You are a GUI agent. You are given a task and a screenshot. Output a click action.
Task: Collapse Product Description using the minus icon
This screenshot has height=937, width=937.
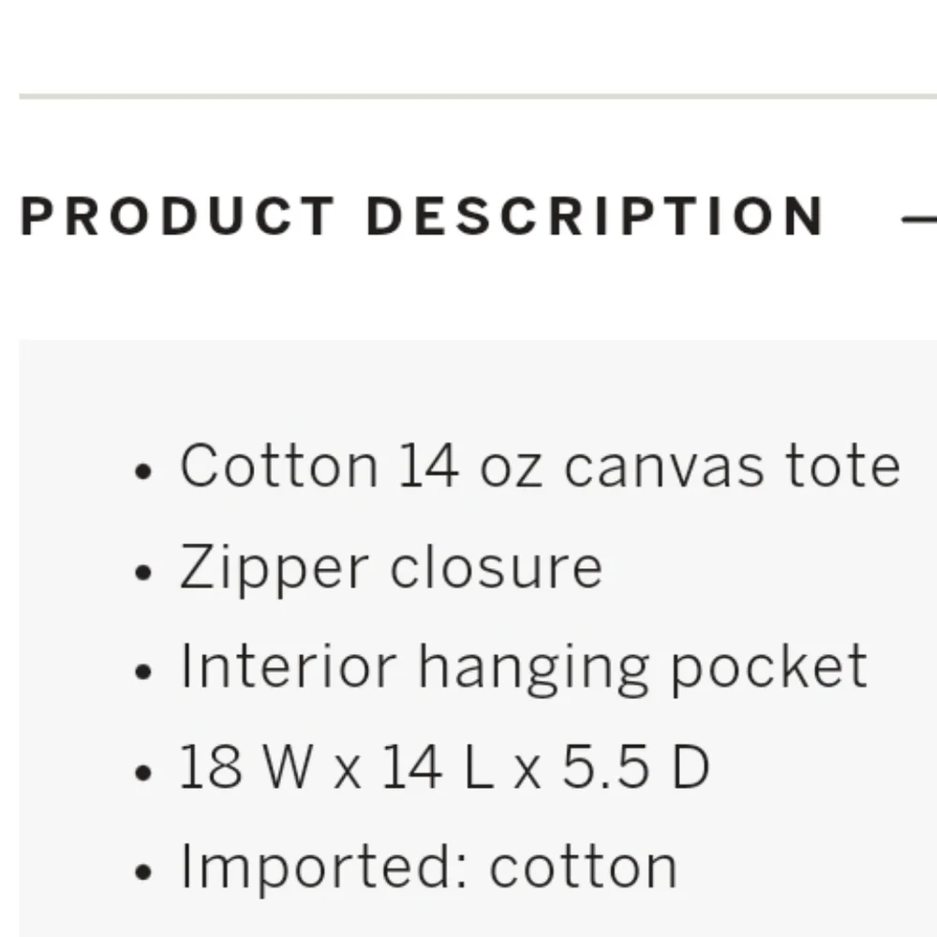(x=920, y=219)
